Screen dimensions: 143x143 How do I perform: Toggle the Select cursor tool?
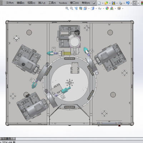(x=135, y=3)
